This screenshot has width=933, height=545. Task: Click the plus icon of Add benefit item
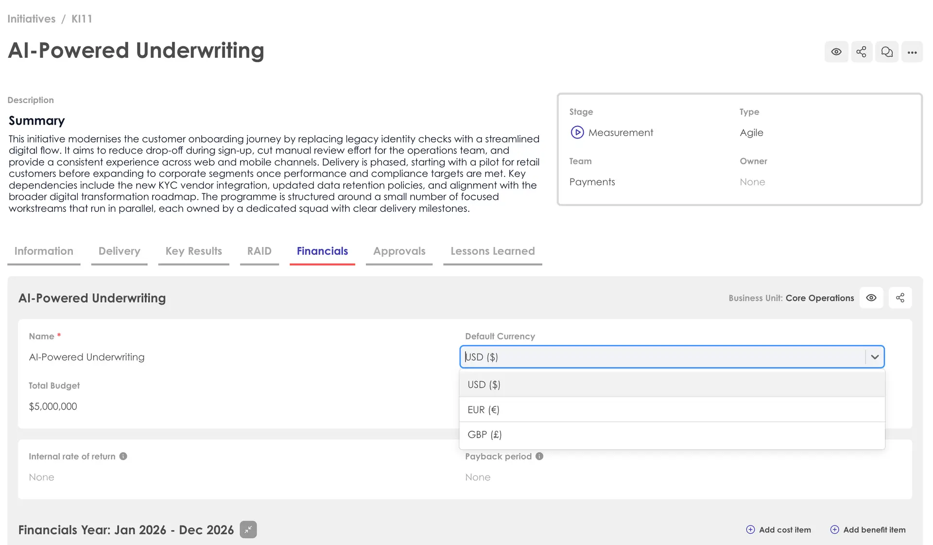click(834, 529)
